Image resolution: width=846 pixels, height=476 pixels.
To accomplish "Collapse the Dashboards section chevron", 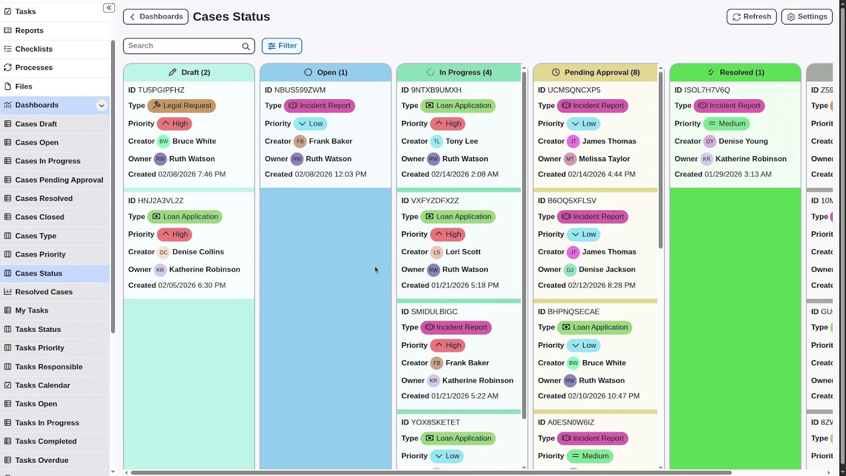I will click(x=101, y=105).
